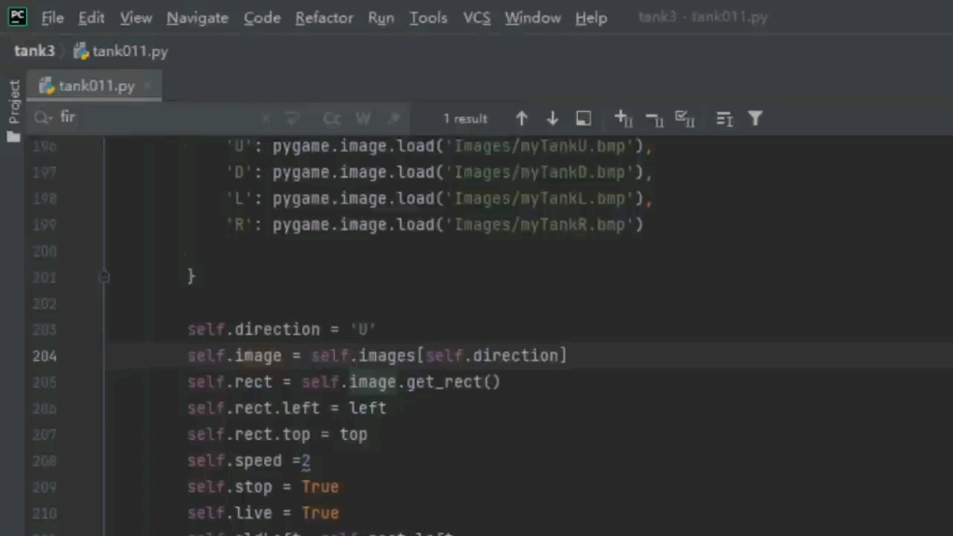Image resolution: width=953 pixels, height=536 pixels.
Task: Switch to the tank011.py editor tab
Action: click(97, 85)
